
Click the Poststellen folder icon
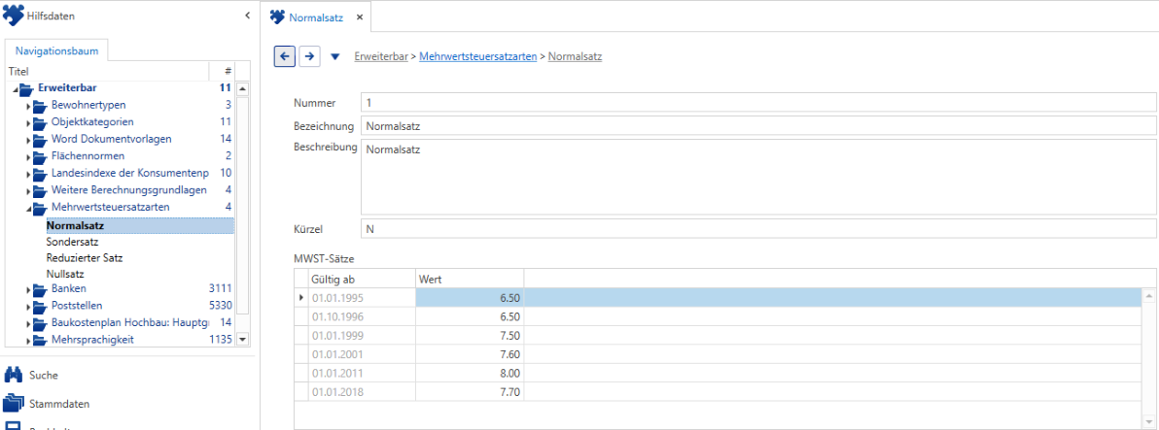39,306
